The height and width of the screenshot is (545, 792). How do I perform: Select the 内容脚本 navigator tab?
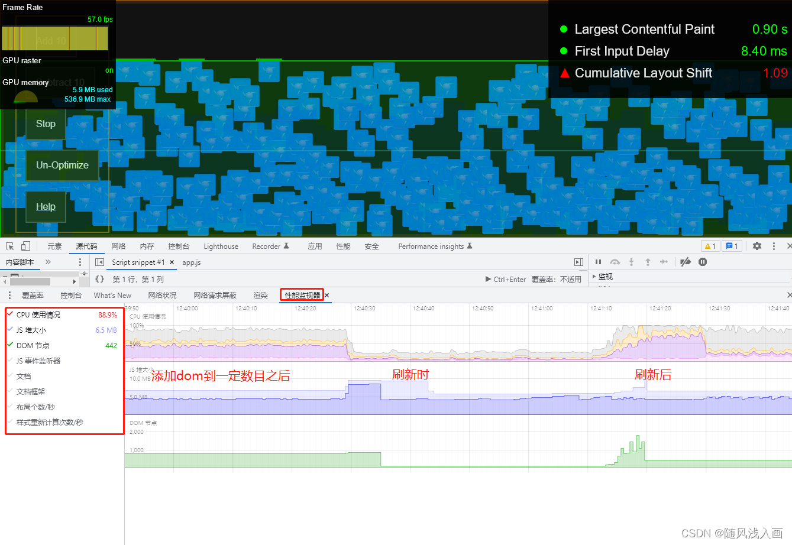point(20,262)
